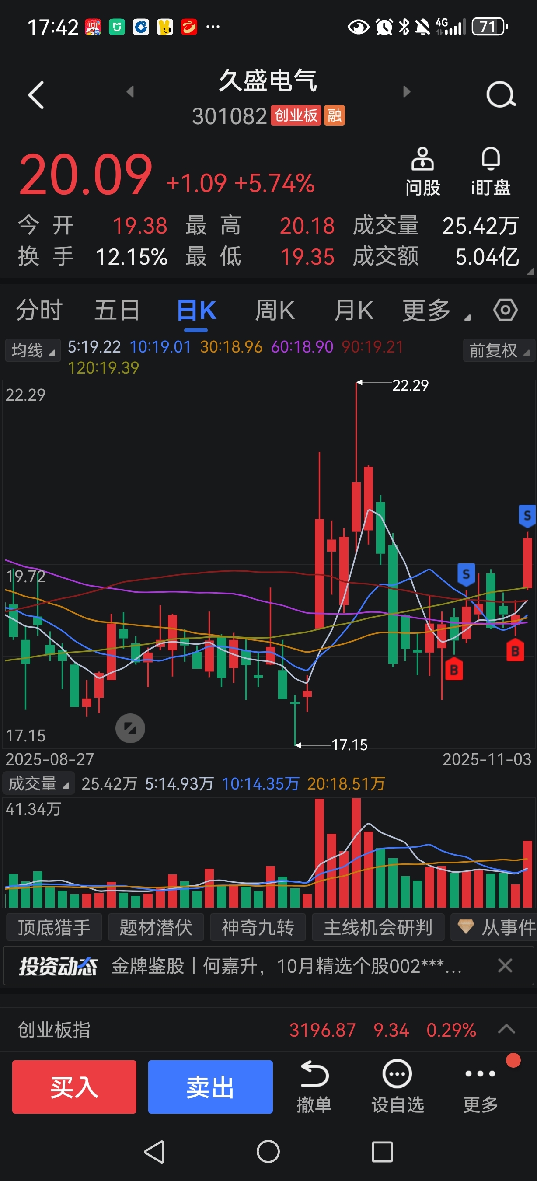The width and height of the screenshot is (537, 1181).
Task: Tap 撤单 cancel order icon
Action: [x=314, y=1087]
